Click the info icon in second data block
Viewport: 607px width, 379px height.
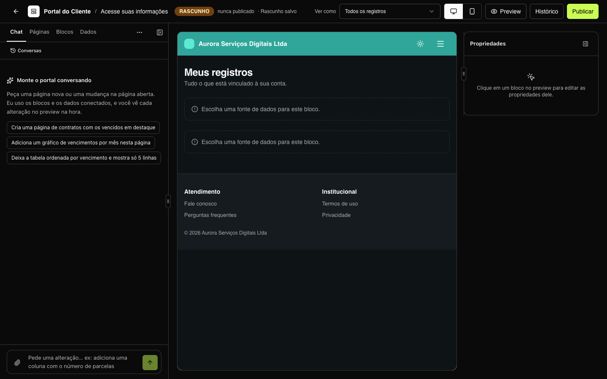195,142
